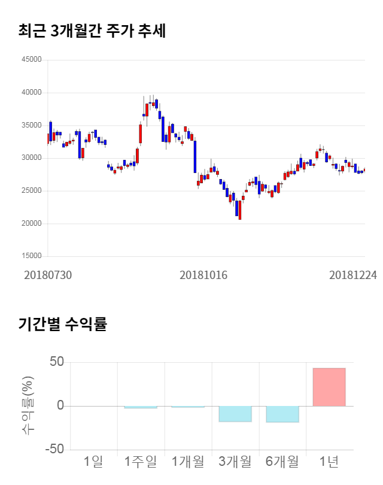Click the 15000 price axis label

click(x=31, y=256)
